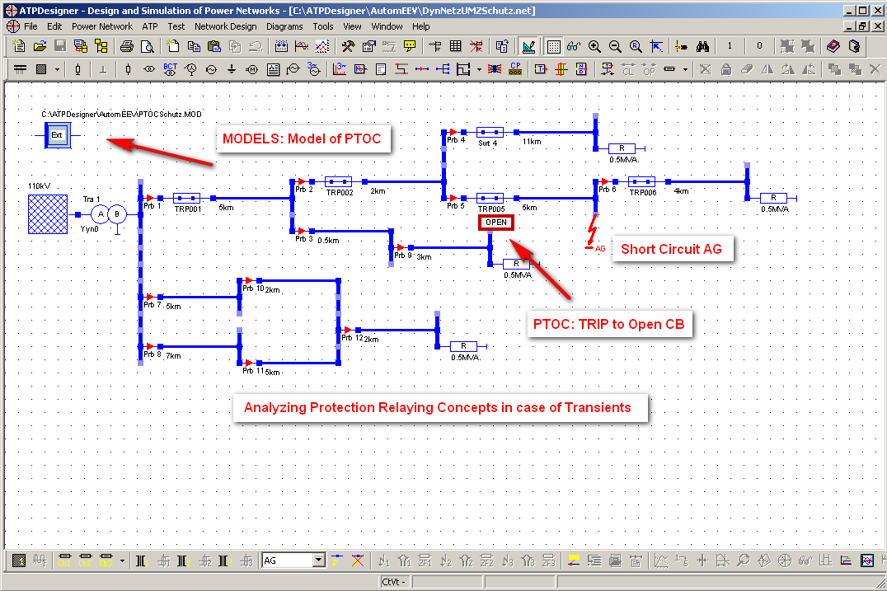Toggle the drawing mode ruler-pencil button
887x591 pixels.
pos(528,47)
